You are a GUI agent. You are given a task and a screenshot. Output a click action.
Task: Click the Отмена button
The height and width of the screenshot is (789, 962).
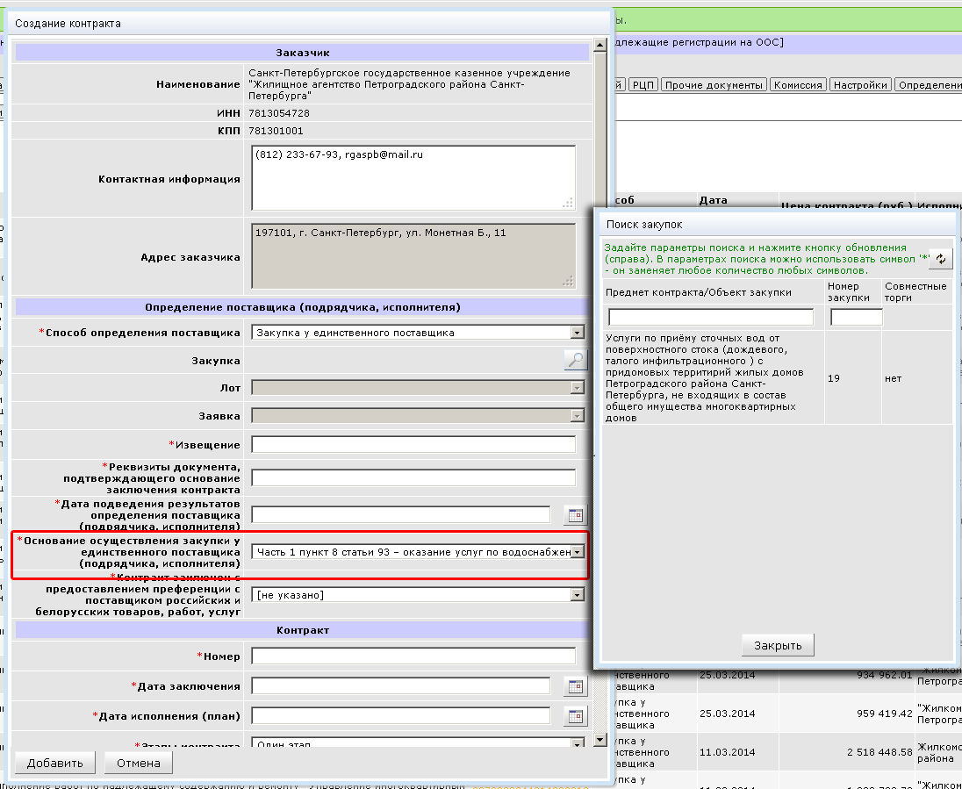(139, 764)
